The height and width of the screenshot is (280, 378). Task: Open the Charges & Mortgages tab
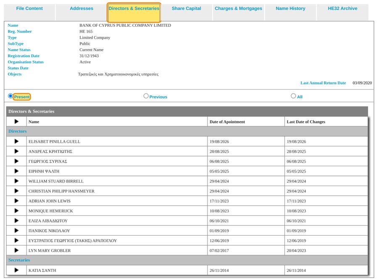click(x=239, y=12)
